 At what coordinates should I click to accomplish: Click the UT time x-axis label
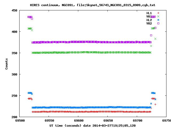[92, 126]
